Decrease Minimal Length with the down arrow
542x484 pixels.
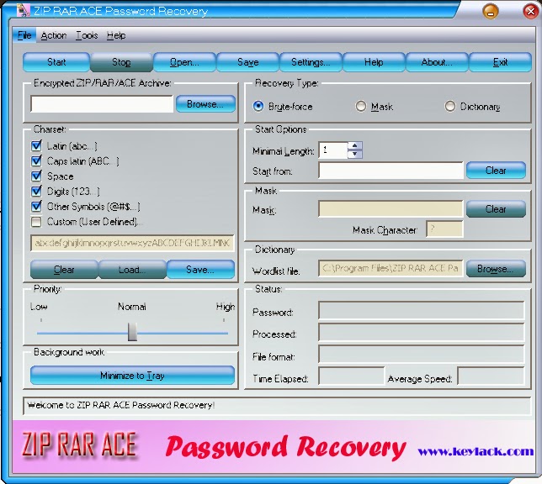[x=354, y=154]
